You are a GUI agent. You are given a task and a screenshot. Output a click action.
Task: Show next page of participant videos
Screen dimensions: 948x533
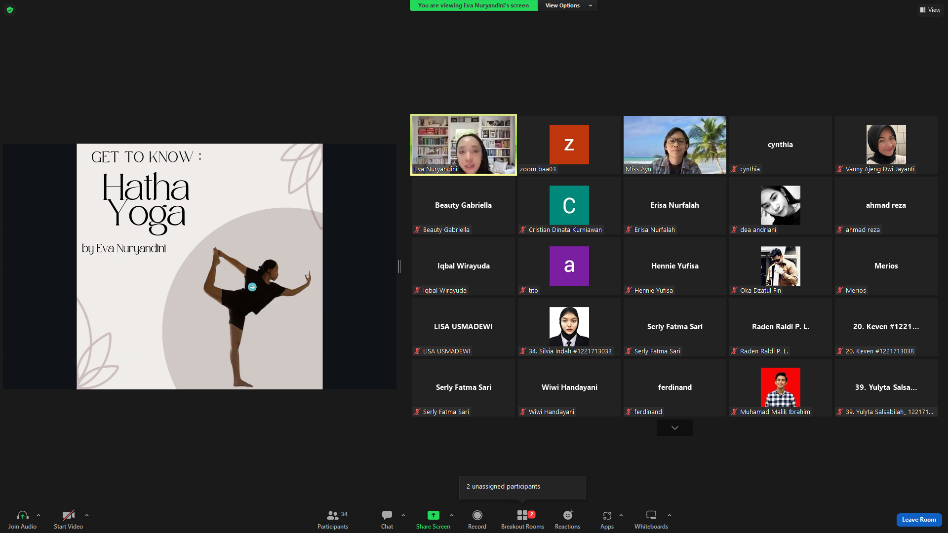(x=675, y=428)
